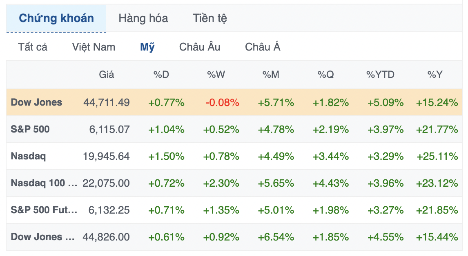Open the Nasdaq 100 futures row
Viewport: 468px width, 256px height.
click(x=44, y=183)
